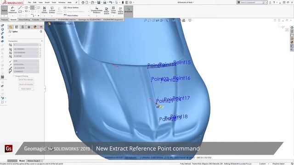The height and width of the screenshot is (165, 294).
Task: Click the New document icon
Action: pyautogui.click(x=87, y=2)
